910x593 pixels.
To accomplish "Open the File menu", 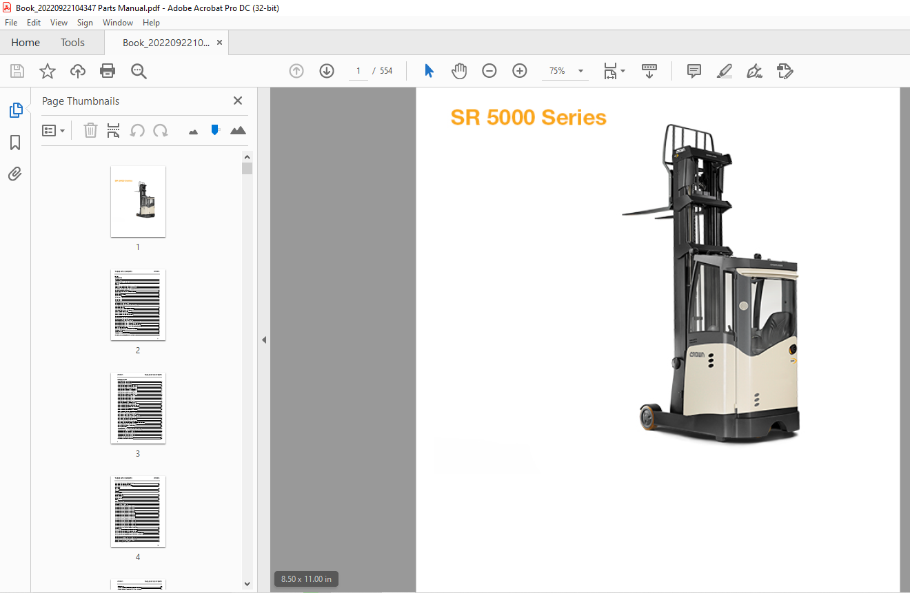I will 11,23.
